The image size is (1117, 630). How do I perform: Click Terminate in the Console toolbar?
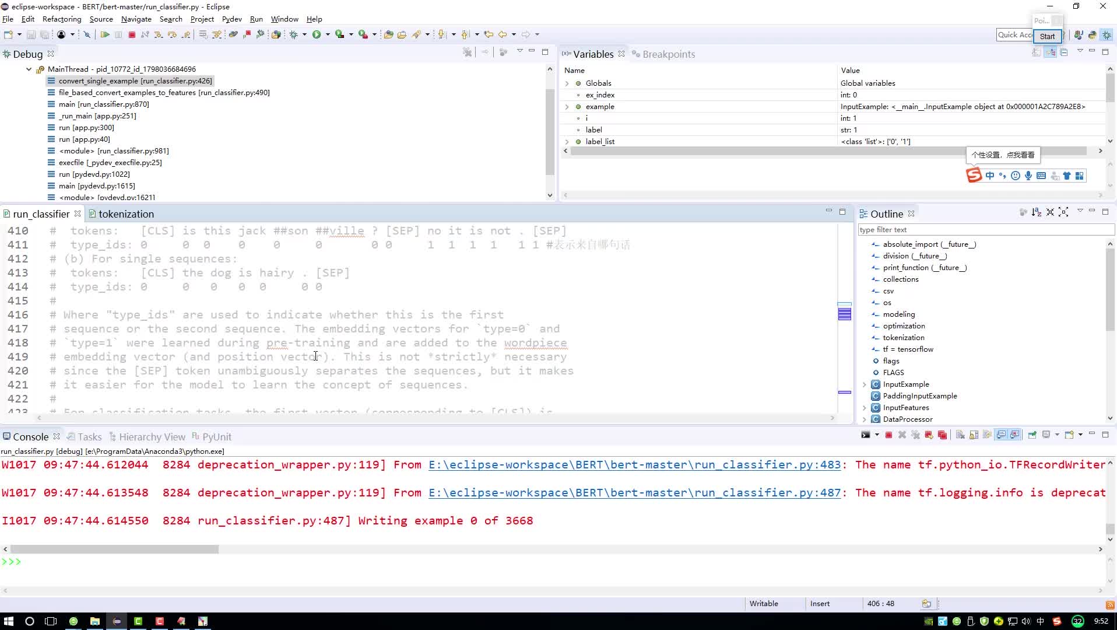[x=888, y=435]
